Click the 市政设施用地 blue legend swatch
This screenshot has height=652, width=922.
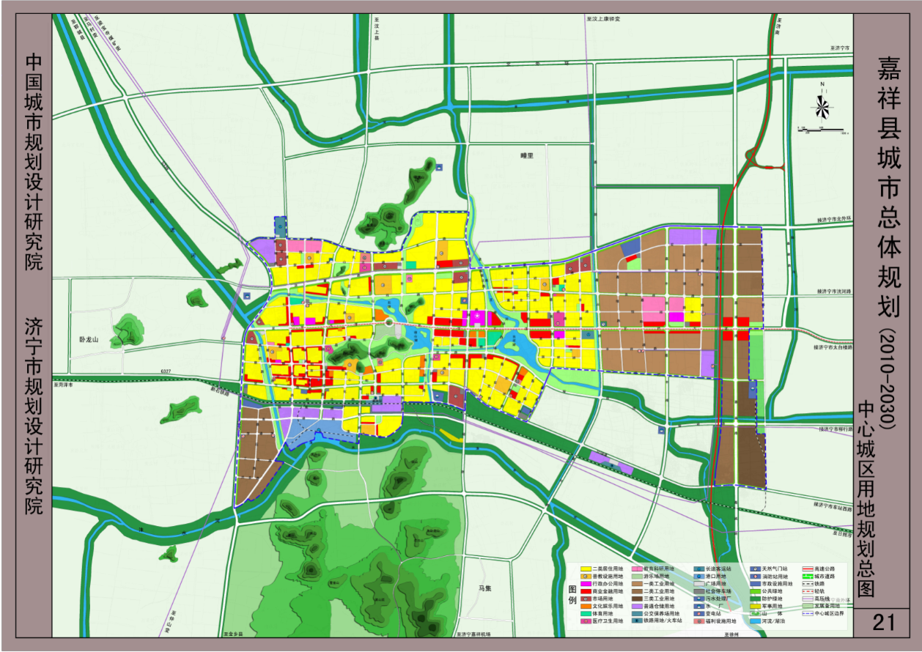click(x=755, y=584)
